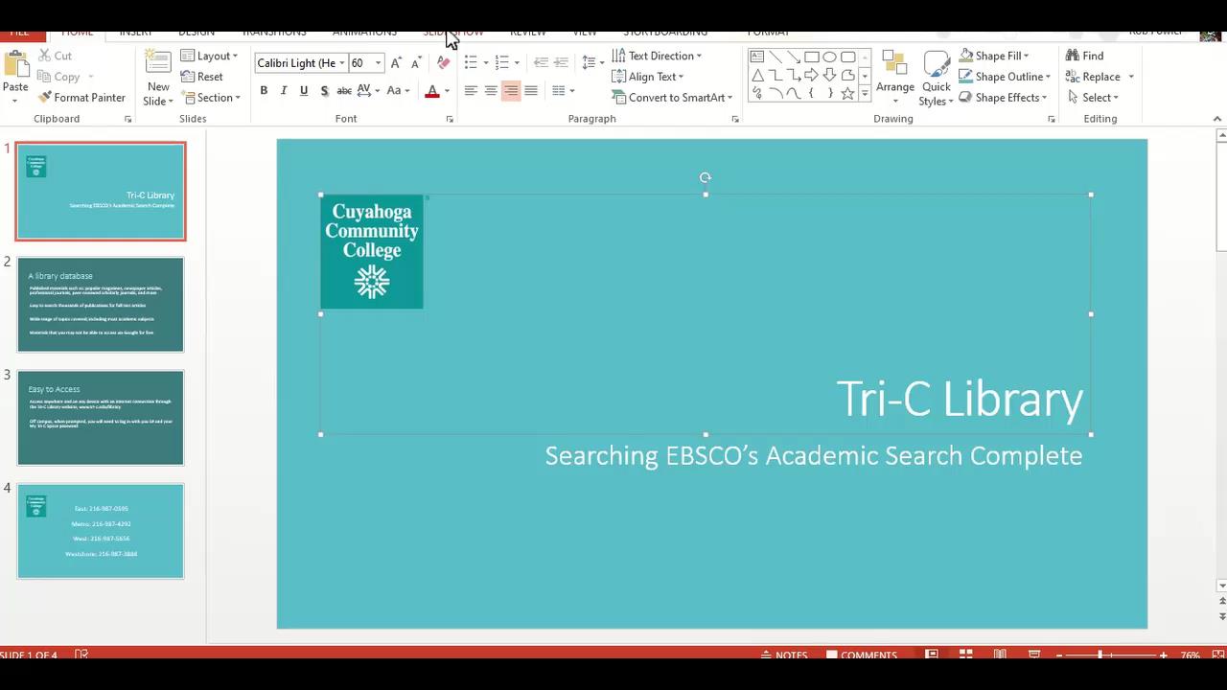This screenshot has height=690, width=1227.
Task: Click the Increase Font Size icon
Action: tap(395, 61)
